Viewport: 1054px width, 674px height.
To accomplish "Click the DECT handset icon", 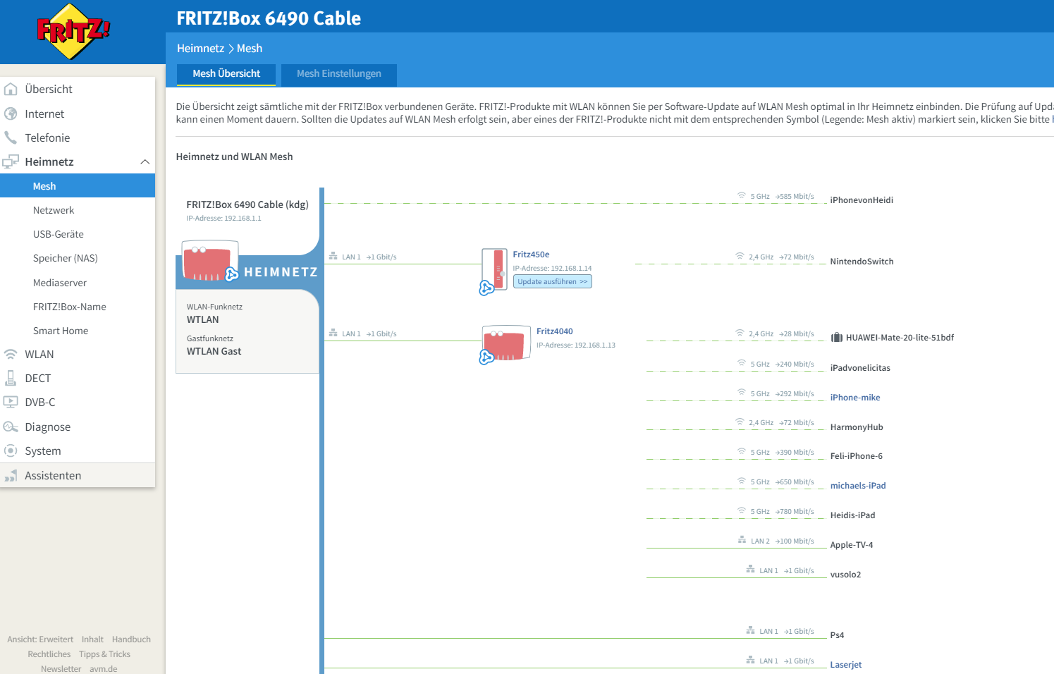I will pos(11,379).
